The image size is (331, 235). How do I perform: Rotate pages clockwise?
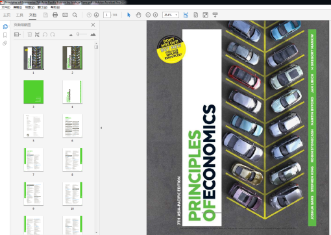53,34
